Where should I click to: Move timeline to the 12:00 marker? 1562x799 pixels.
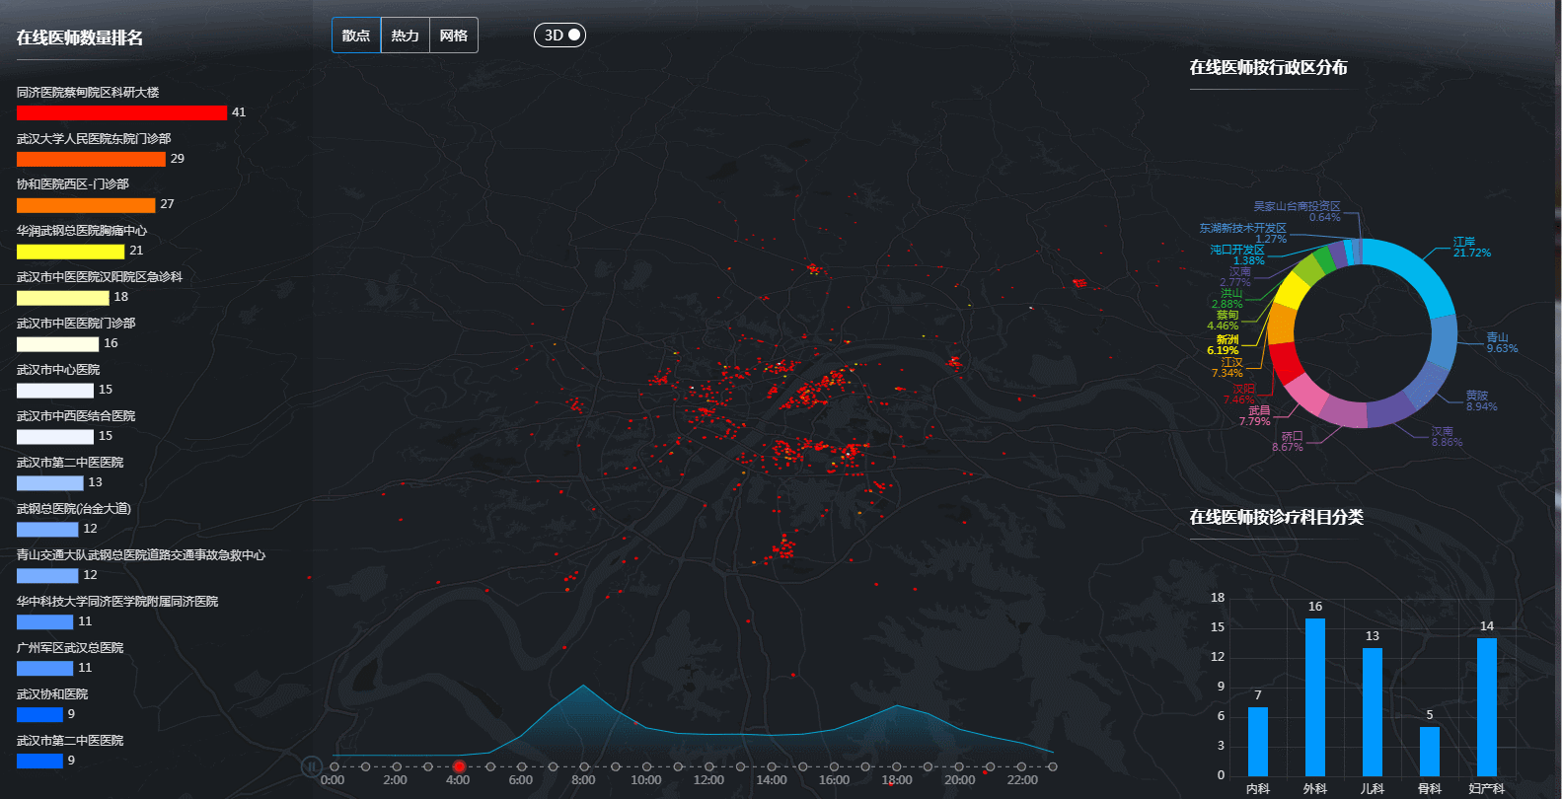709,766
